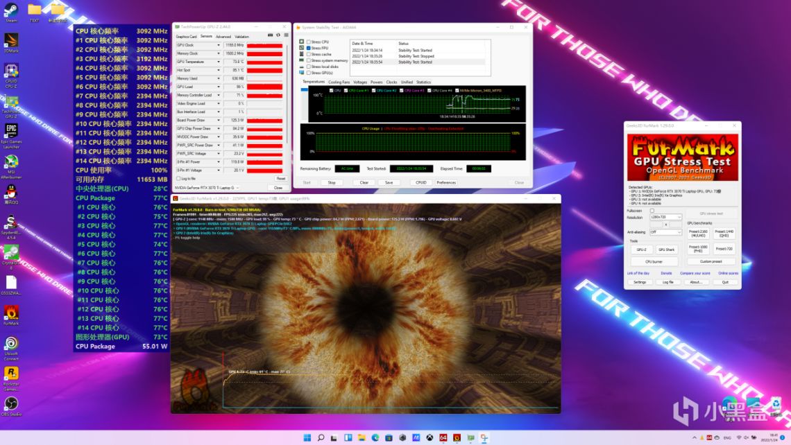Open Steam desktop shortcut

[10, 12]
